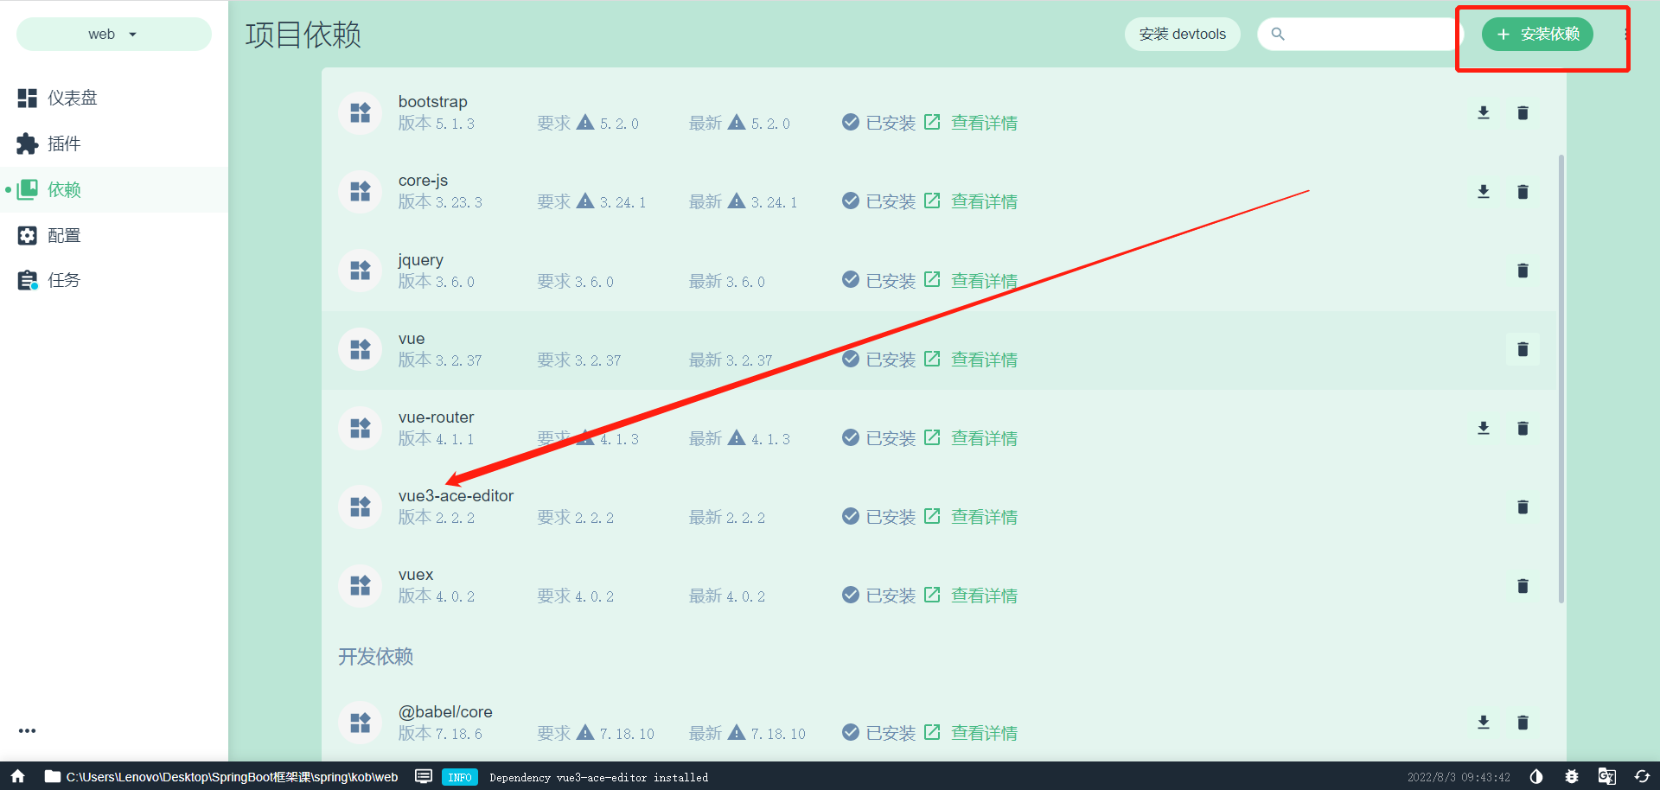
Task: Click the 安装依赖 button
Action: click(1538, 34)
